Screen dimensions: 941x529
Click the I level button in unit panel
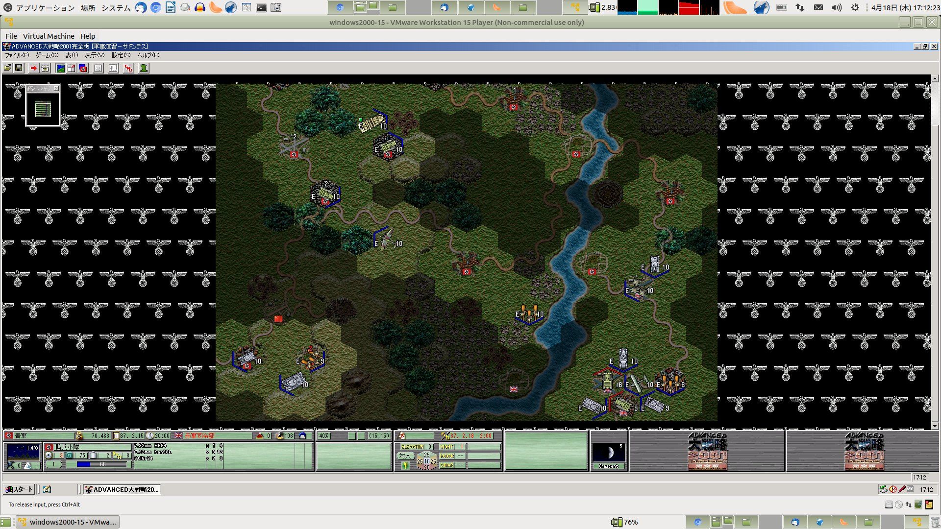(53, 464)
